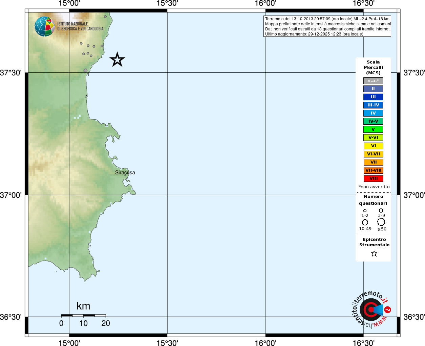This screenshot has height=346, width=425.
Task: Select the II intensity legend swatch
Action: click(x=373, y=89)
